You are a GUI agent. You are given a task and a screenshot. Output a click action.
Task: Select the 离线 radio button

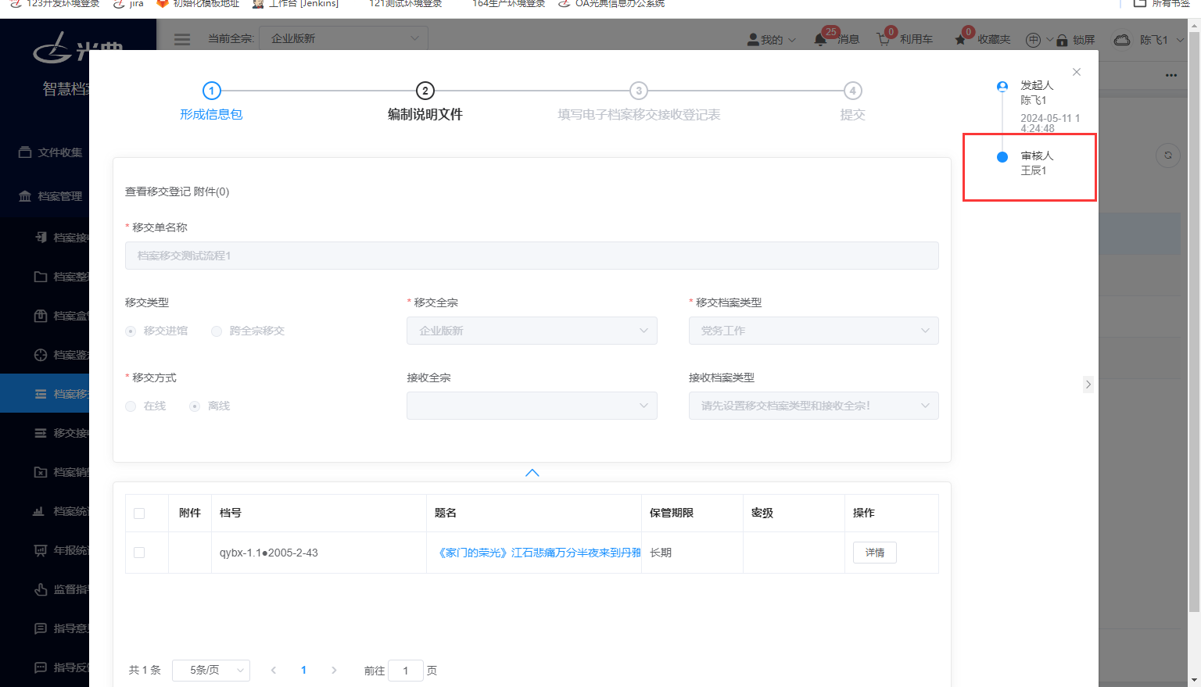coord(195,406)
